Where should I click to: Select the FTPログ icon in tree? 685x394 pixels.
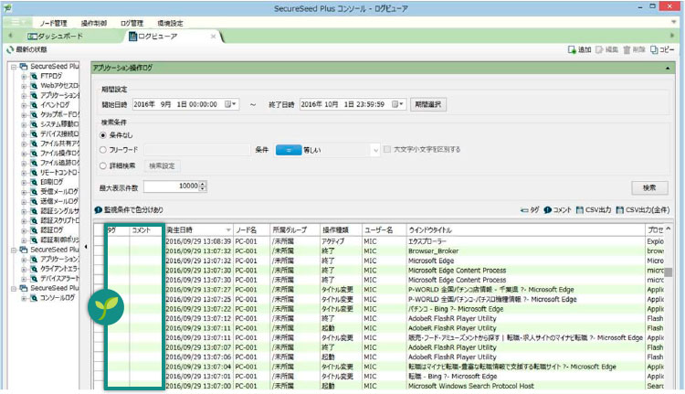tap(34, 76)
